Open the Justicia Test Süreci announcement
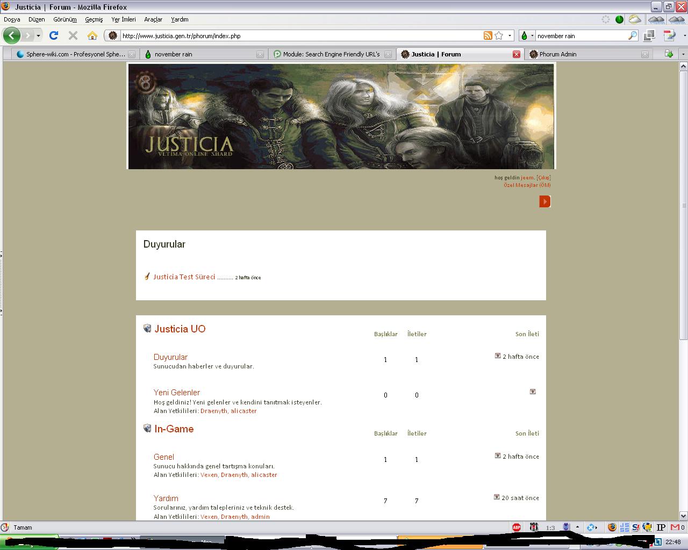The image size is (688, 550). (184, 277)
